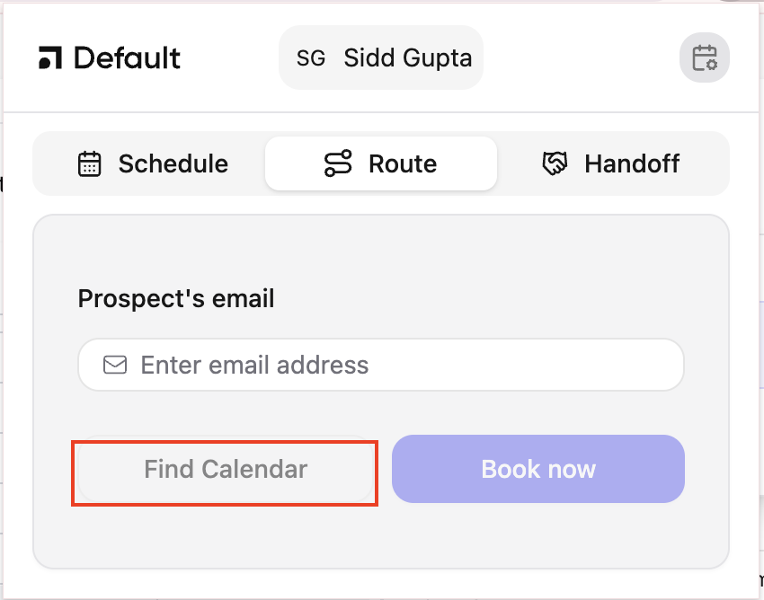Open the Sidd Gupta user chip
764x600 pixels.
pyautogui.click(x=381, y=58)
